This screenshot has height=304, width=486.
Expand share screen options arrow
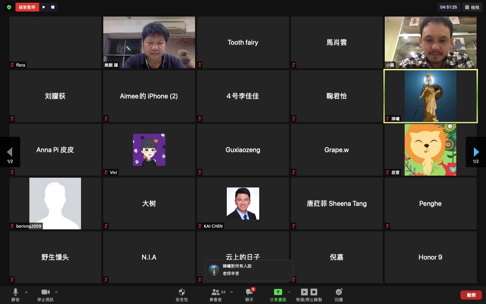[x=289, y=292]
